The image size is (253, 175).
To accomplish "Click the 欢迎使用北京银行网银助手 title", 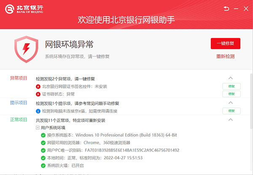I will (126, 20).
